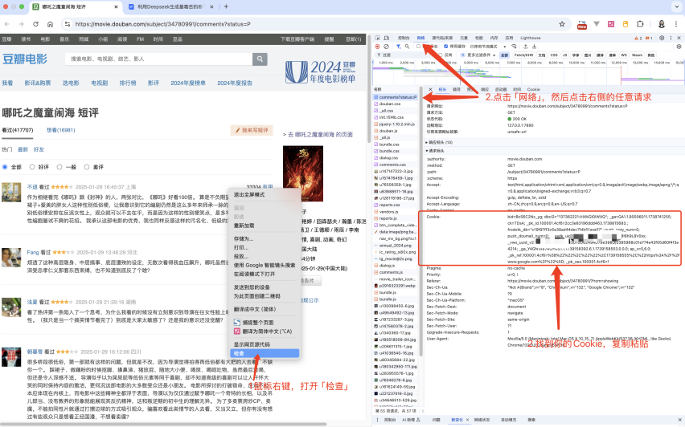Click the 我来写短评 button
685x427 pixels.
[x=251, y=130]
